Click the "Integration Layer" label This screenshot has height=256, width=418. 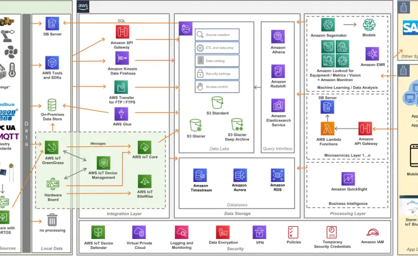point(124,214)
